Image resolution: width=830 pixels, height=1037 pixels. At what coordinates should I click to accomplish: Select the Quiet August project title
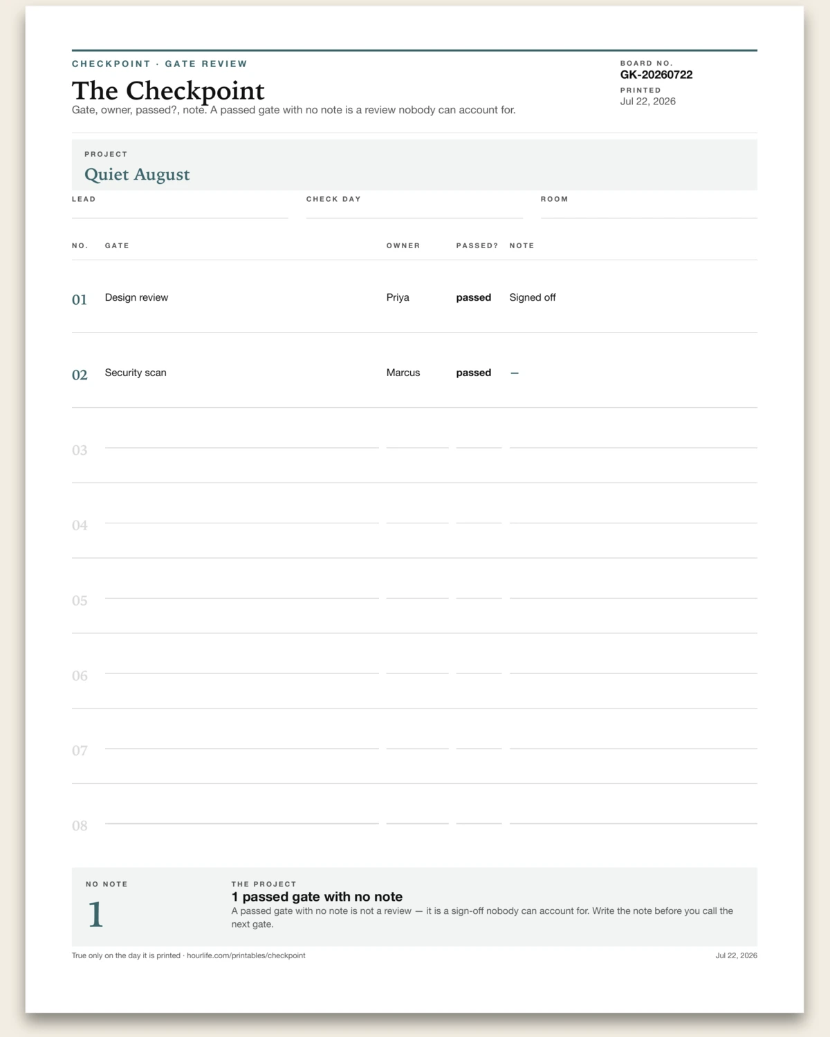[x=137, y=174]
